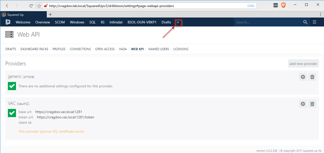This screenshot has width=324, height=153.
Task: Open Drafts in the top navbar
Action: pos(166,22)
